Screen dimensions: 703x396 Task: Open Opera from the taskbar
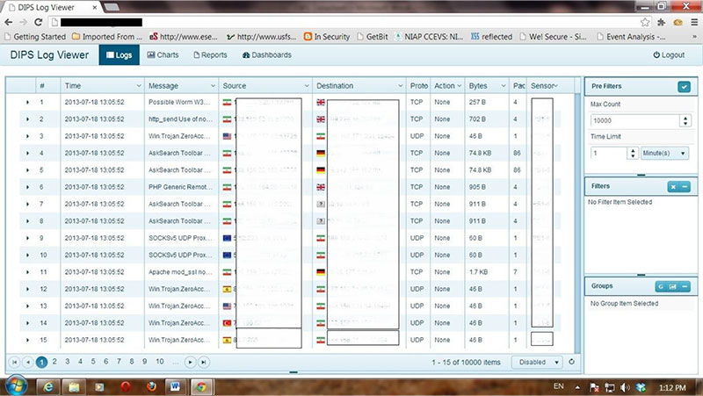click(126, 386)
